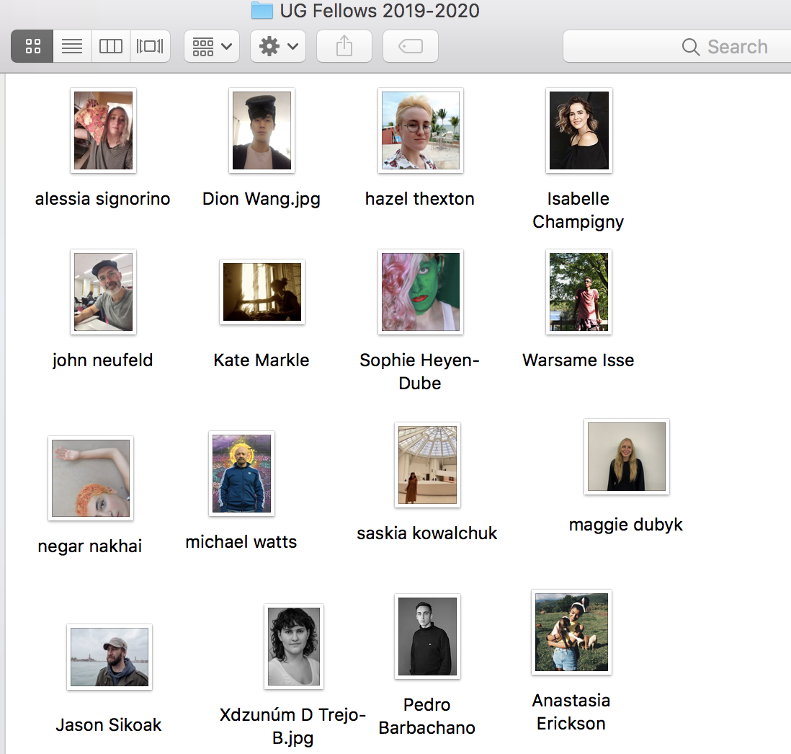Click the michael watts image icon
Image resolution: width=791 pixels, height=754 pixels.
(x=241, y=474)
